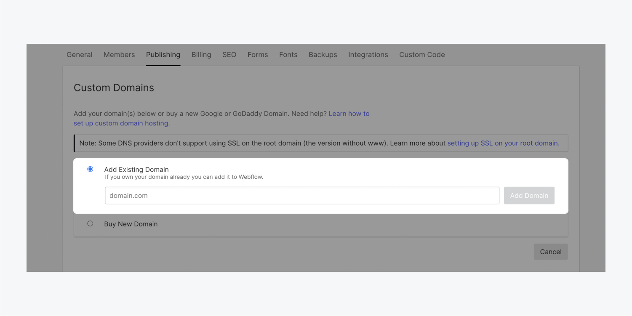Screen dimensions: 632x316
Task: Follow the setting up SSL on root domain link
Action: 503,143
